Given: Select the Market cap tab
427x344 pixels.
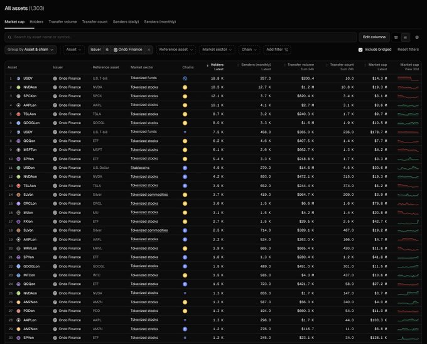Looking at the screenshot, I should point(14,22).
